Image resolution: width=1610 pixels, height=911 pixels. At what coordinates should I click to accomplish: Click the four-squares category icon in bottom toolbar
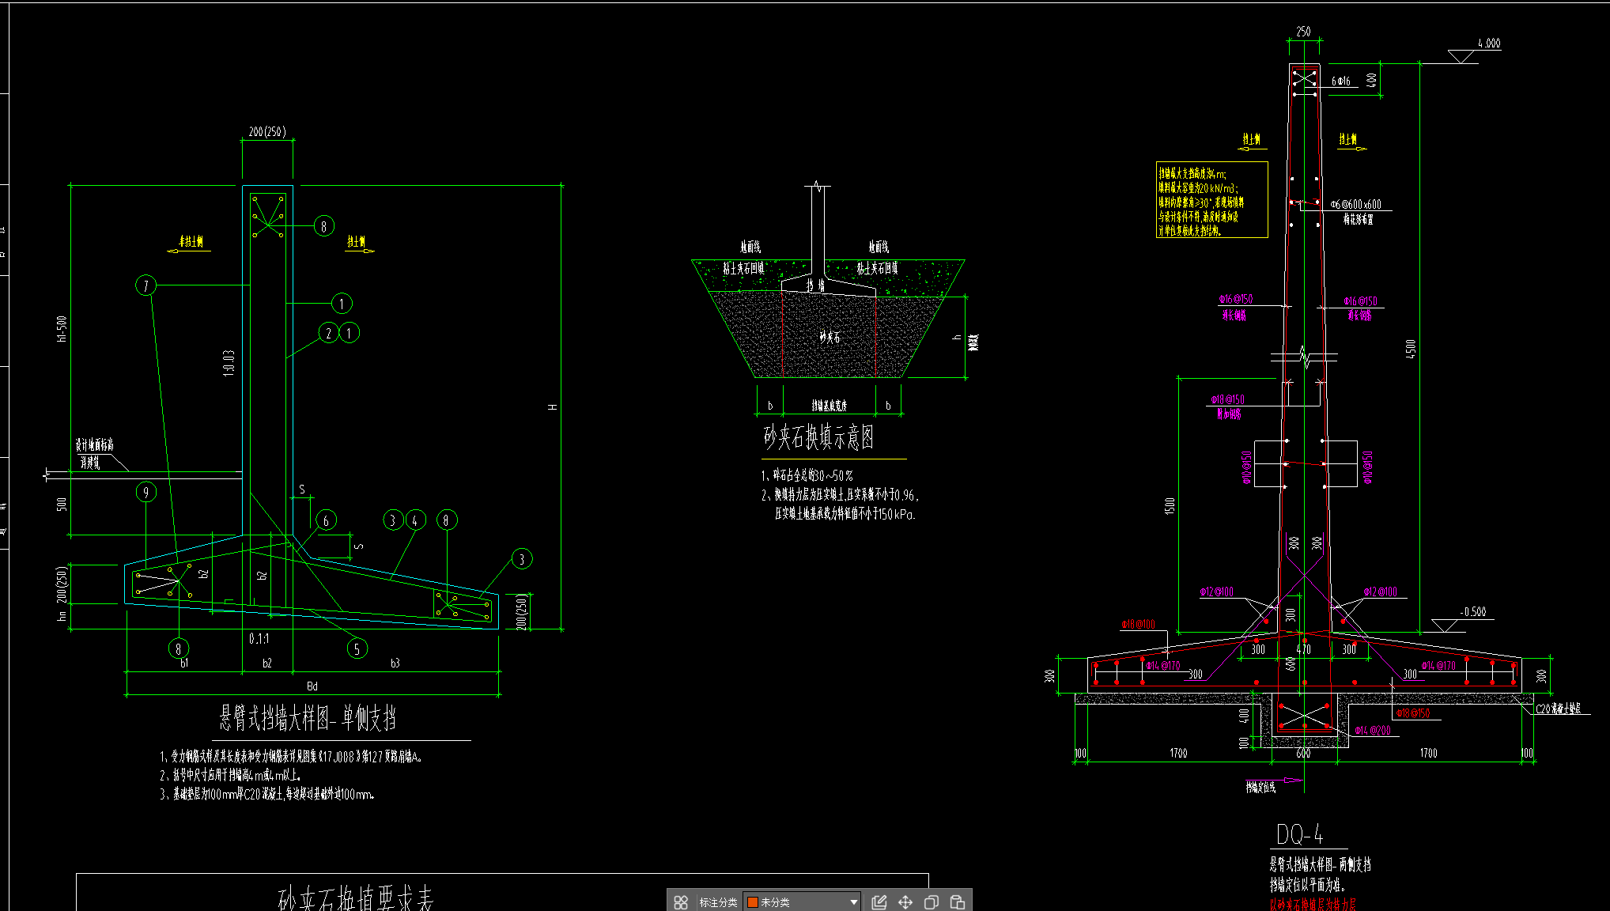(681, 902)
